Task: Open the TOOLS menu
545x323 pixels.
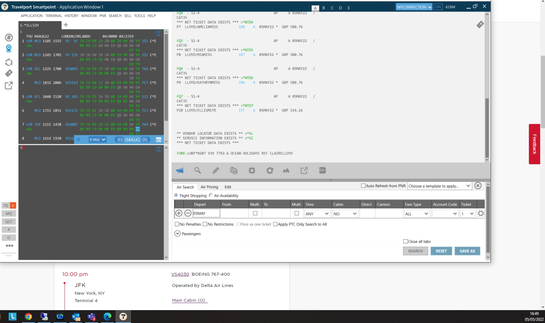Action: (x=139, y=16)
